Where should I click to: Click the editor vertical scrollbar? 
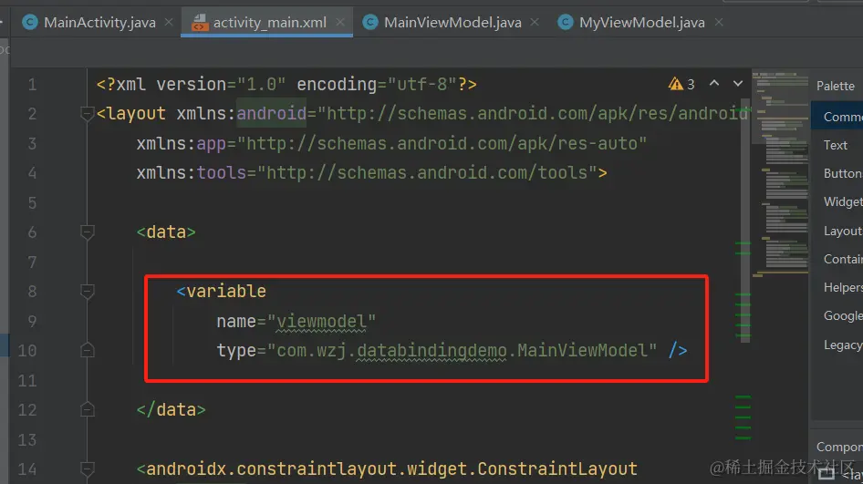pos(745,220)
